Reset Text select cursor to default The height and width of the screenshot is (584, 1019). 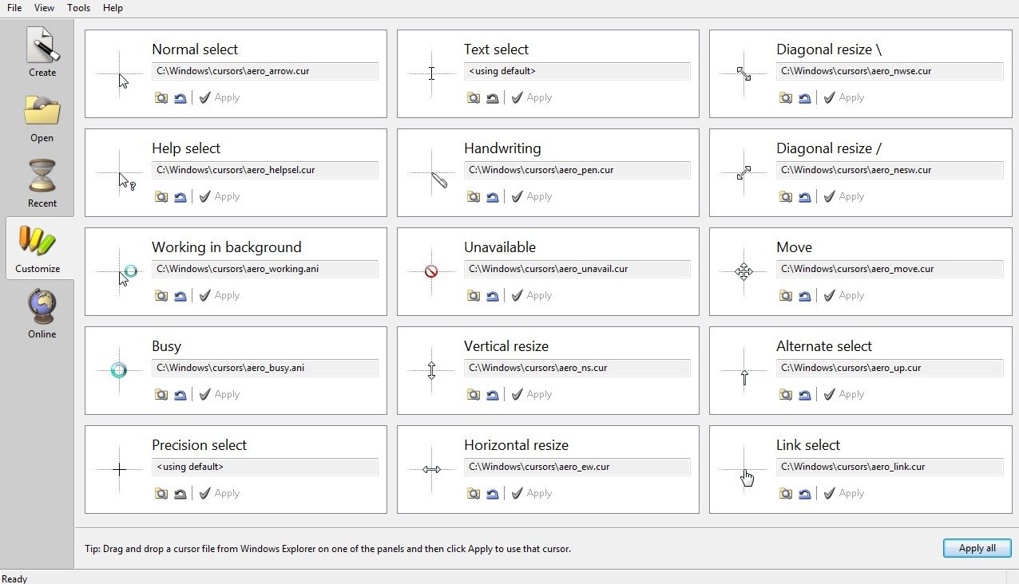493,97
